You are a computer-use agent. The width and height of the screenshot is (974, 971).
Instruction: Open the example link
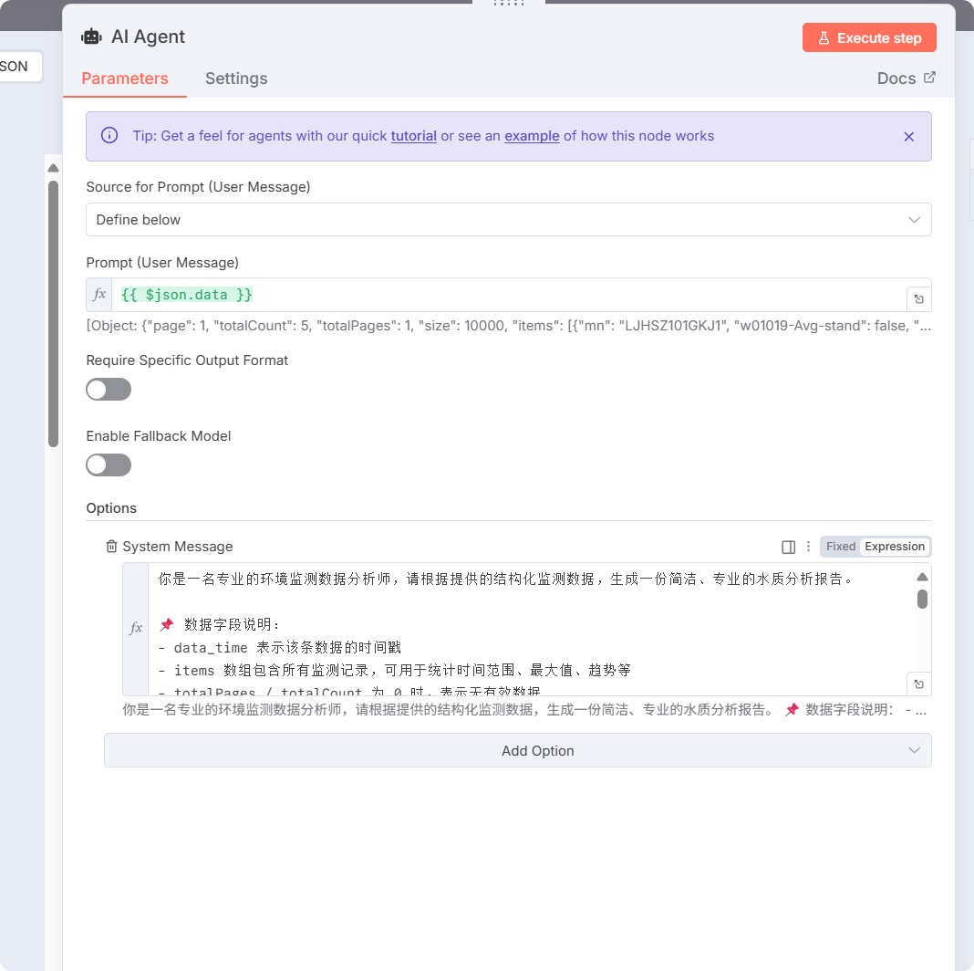[532, 135]
